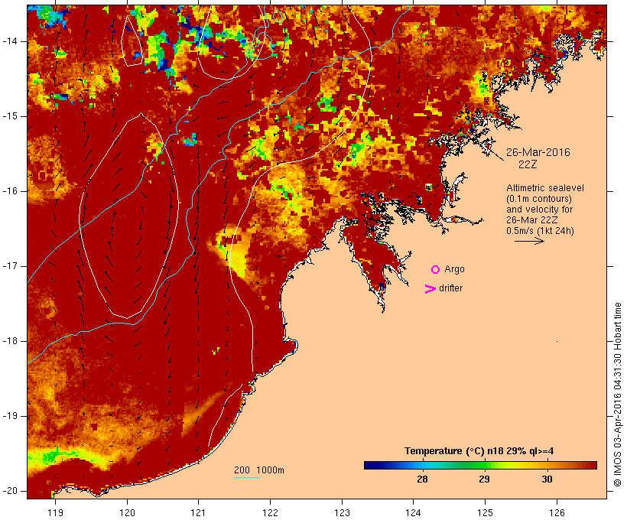The height and width of the screenshot is (520, 627).
Task: Click the '-17' latitude axis label
Action: pos(9,266)
